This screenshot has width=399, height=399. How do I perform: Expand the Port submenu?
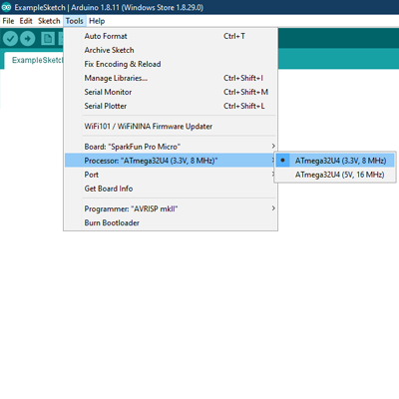[x=171, y=175]
